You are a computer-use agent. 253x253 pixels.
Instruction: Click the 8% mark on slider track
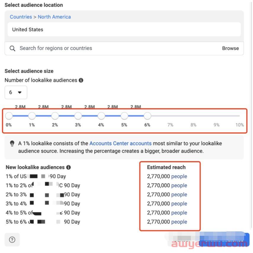tap(194, 116)
